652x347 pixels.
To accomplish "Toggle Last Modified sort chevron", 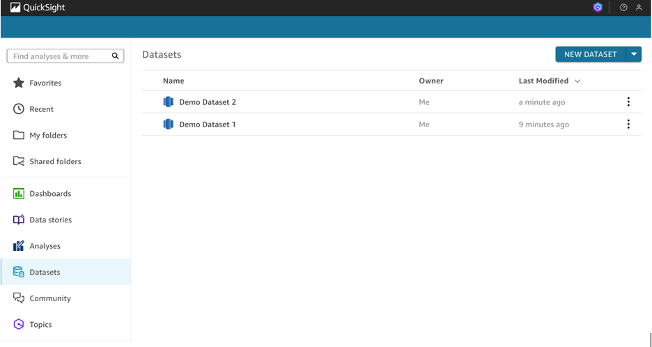I will [x=577, y=81].
